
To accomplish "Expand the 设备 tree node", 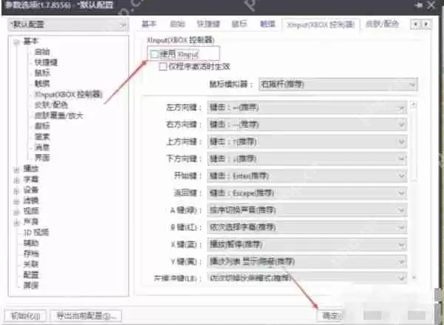I will click(x=16, y=191).
